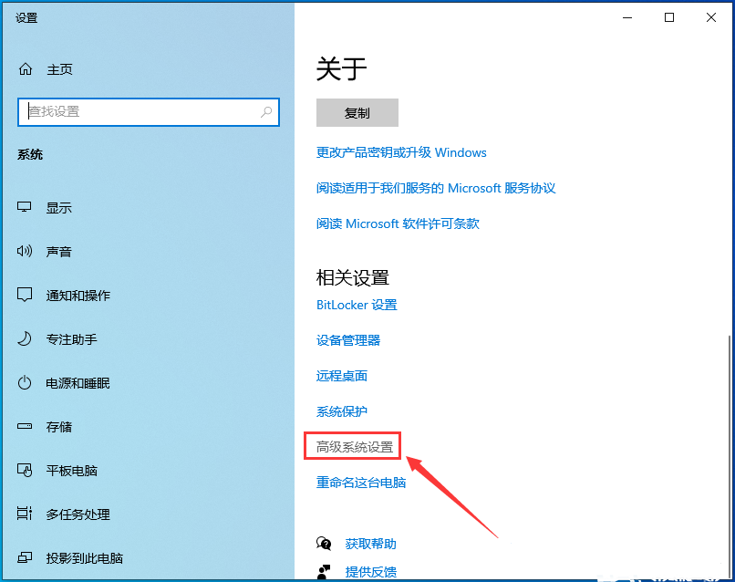Click the 复制 button

pyautogui.click(x=357, y=112)
